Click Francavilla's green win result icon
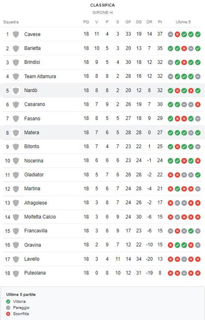The height and width of the screenshot is (320, 205). pyautogui.click(x=191, y=231)
